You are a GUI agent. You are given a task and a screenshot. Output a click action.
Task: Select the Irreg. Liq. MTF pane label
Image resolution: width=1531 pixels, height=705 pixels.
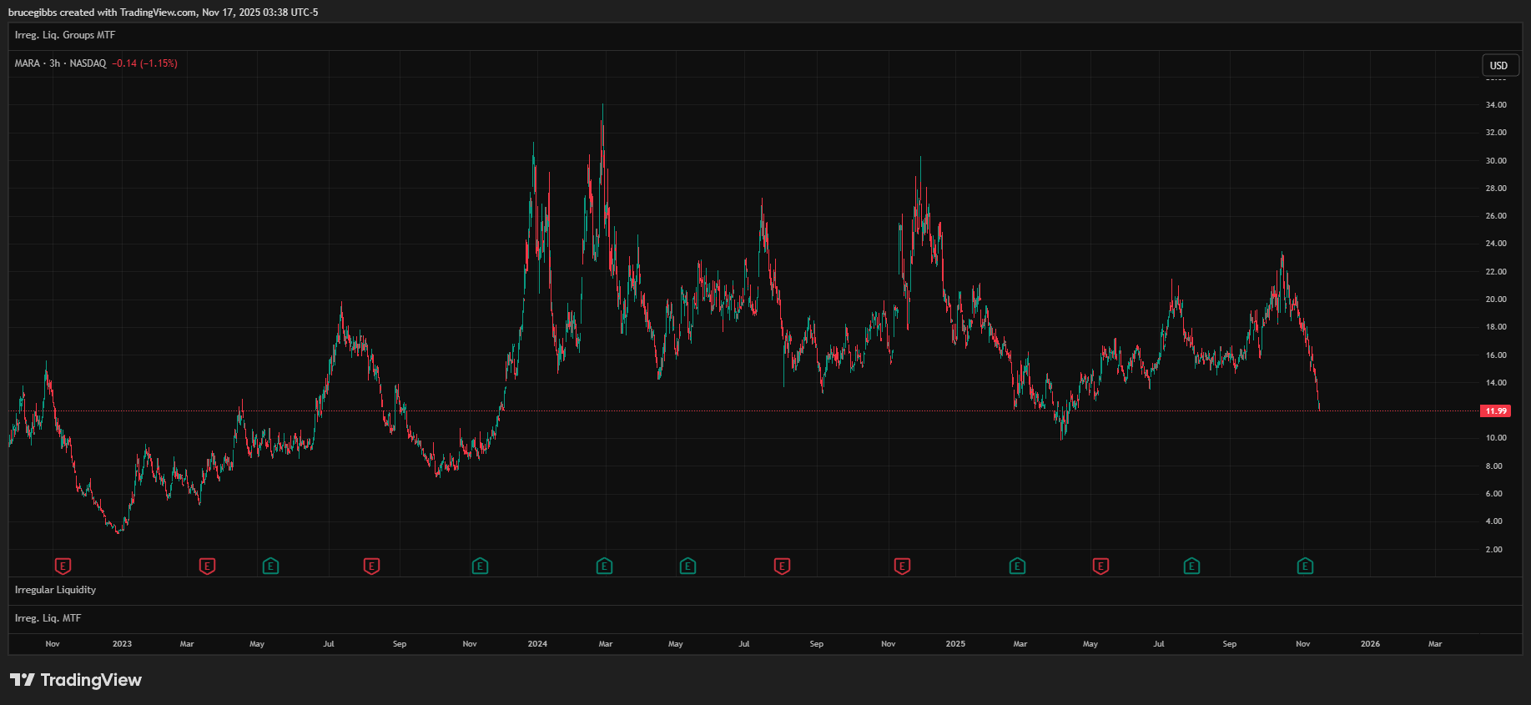click(x=48, y=618)
